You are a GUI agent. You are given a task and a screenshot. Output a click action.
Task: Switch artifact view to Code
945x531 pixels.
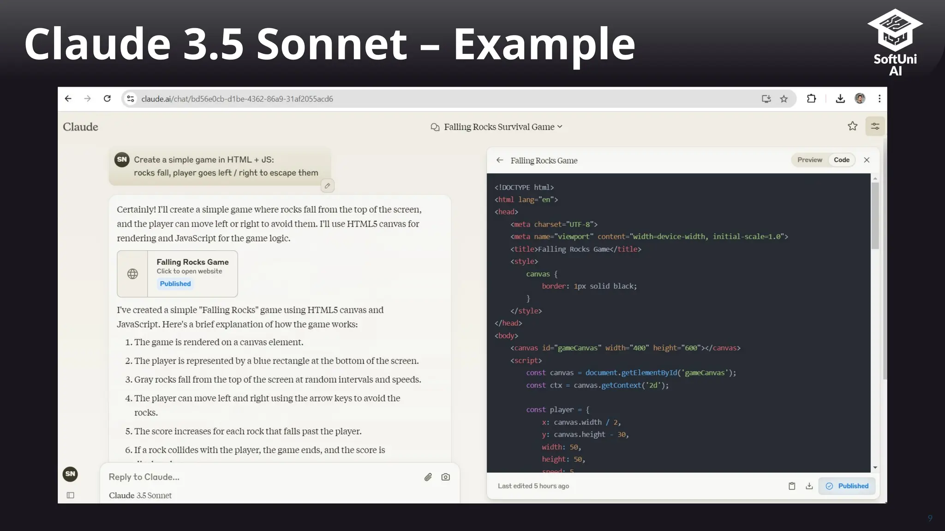842,160
